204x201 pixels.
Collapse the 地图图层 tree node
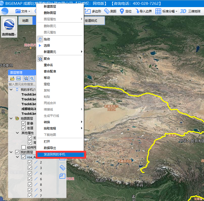(11, 118)
